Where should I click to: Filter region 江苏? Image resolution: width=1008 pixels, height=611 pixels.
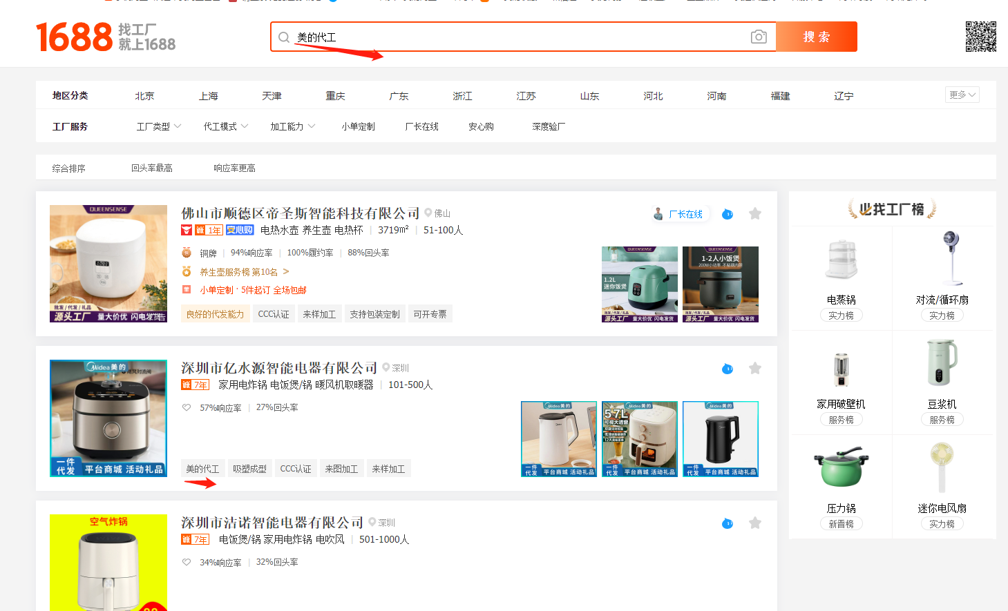[526, 96]
